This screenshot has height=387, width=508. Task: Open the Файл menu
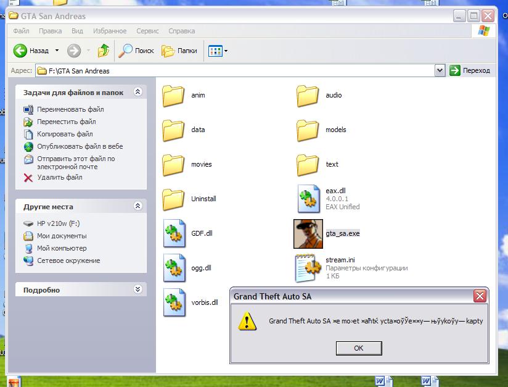[21, 31]
